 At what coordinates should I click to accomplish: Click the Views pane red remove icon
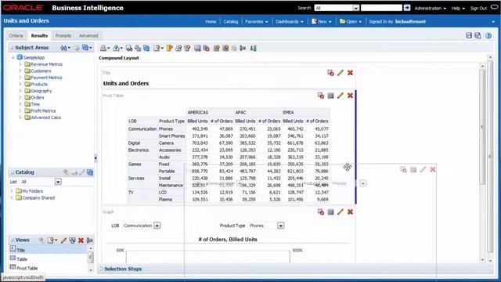(81, 240)
